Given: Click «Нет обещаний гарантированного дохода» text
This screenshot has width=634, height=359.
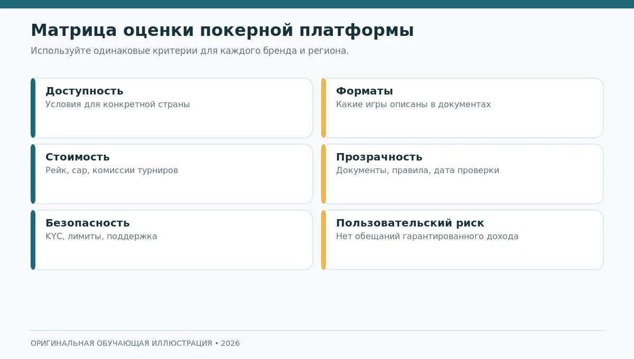Looking at the screenshot, I should (427, 237).
